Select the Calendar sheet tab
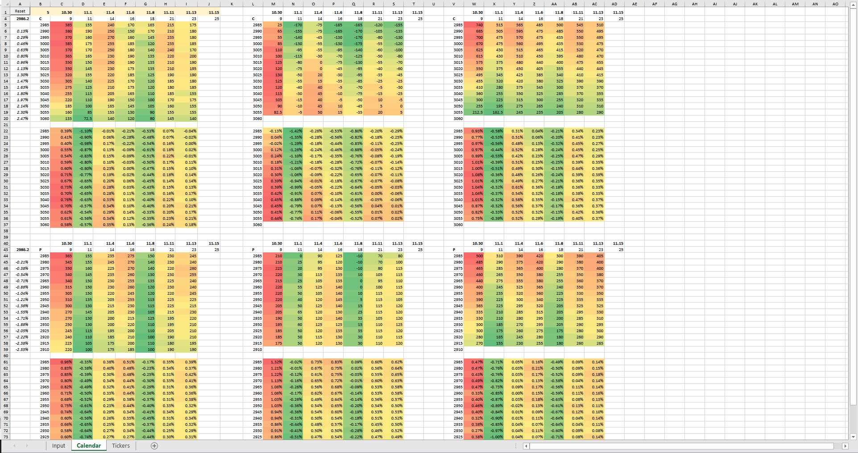The width and height of the screenshot is (858, 453). click(x=89, y=445)
